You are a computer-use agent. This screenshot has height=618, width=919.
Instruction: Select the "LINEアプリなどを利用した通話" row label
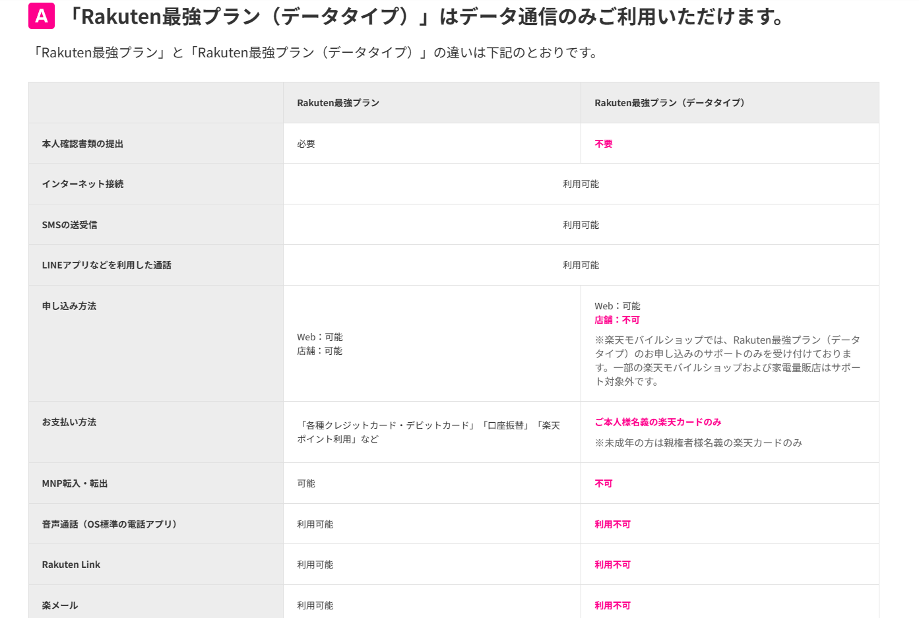(x=106, y=265)
